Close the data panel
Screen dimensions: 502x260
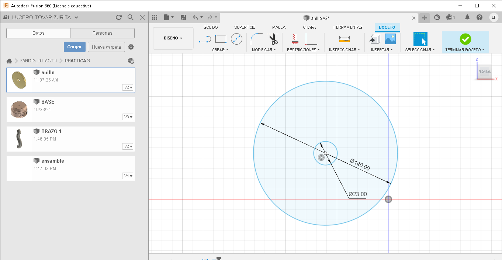tap(142, 17)
